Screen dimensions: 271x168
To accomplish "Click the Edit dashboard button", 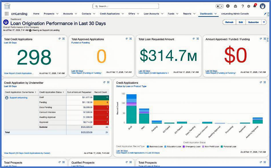I will coord(241,22).
